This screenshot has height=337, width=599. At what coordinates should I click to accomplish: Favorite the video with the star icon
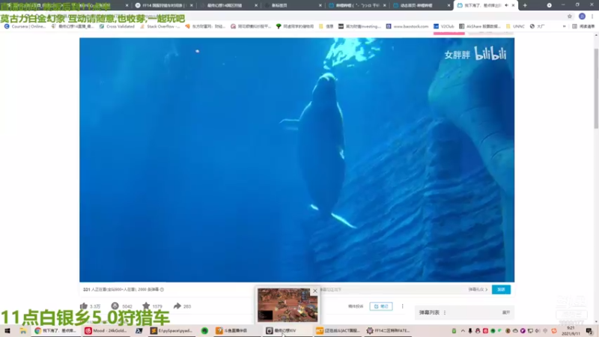[x=146, y=306]
